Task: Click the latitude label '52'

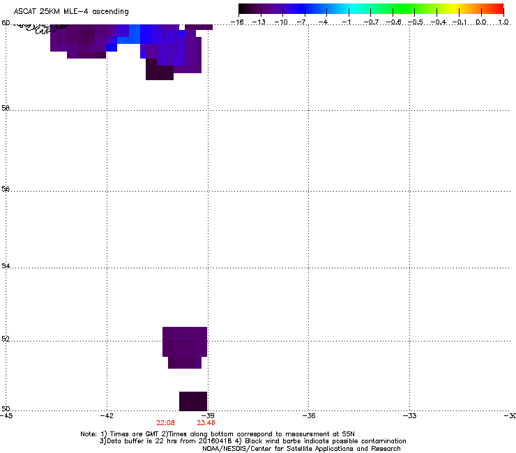Action: coord(6,339)
